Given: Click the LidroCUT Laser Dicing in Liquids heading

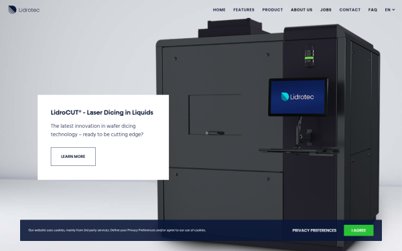Looking at the screenshot, I should 102,112.
